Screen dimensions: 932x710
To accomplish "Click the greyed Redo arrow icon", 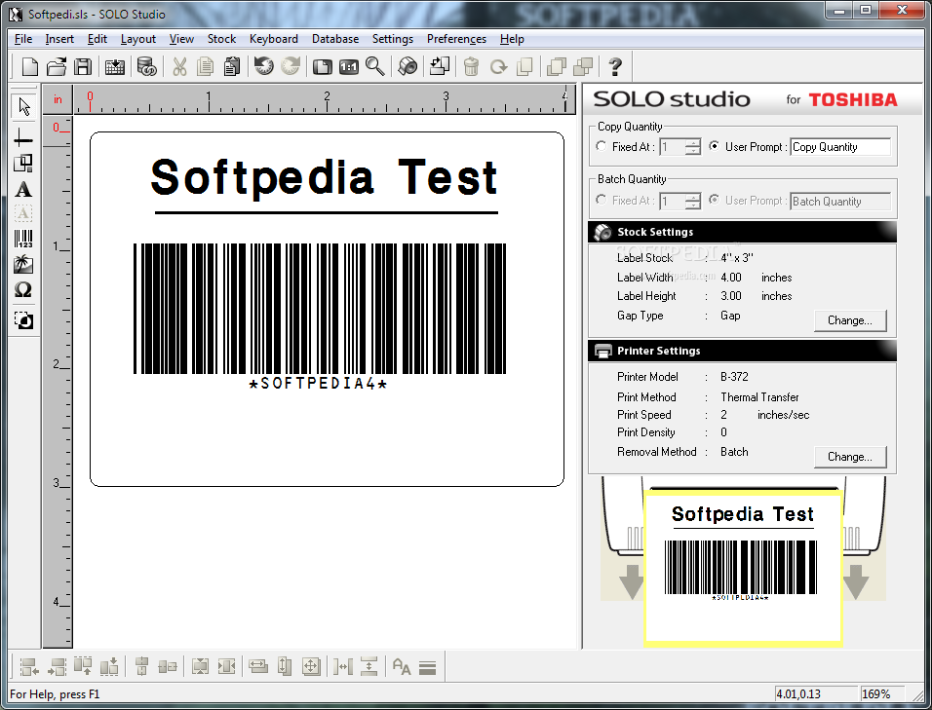I will click(291, 66).
